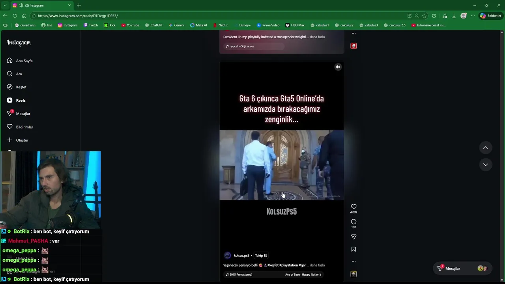The height and width of the screenshot is (284, 505).
Task: Pause the GTA reel video
Action: 281,165
